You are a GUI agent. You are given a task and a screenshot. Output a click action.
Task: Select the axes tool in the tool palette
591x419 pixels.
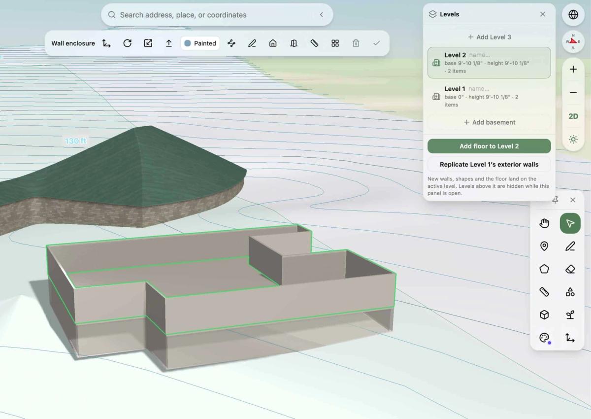tap(570, 338)
